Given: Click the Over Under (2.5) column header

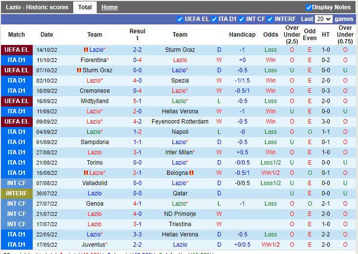Looking at the screenshot, I should (x=292, y=35).
